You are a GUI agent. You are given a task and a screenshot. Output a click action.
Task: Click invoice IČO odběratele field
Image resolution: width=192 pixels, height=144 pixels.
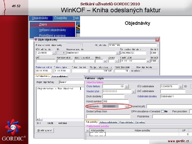[169, 86]
